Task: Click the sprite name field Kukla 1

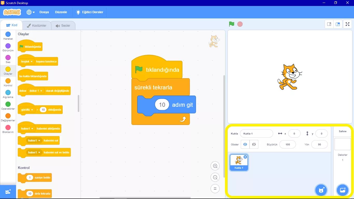Action: pyautogui.click(x=256, y=133)
